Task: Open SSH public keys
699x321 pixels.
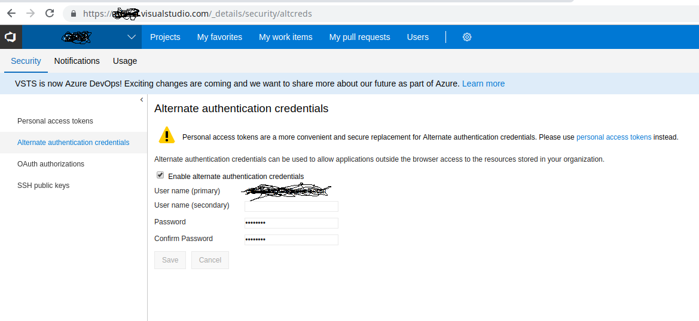Action: coord(43,185)
